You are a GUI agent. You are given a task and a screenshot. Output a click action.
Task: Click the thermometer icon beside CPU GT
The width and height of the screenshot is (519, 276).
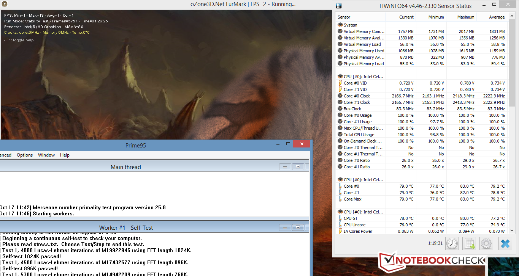340,218
